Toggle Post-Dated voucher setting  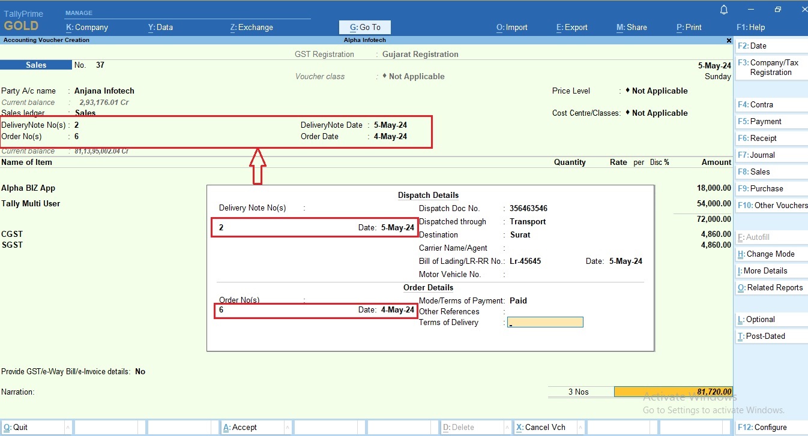tap(759, 336)
